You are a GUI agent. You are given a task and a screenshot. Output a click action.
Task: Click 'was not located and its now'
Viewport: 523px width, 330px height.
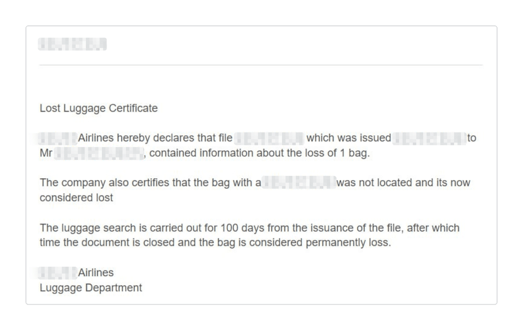click(x=403, y=182)
